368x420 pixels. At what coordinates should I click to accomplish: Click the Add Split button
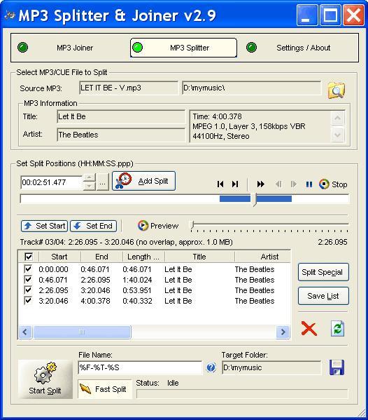click(x=144, y=181)
